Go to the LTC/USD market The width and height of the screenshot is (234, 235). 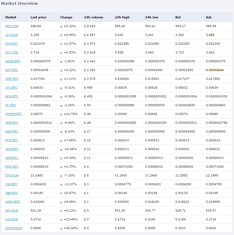[12, 53]
